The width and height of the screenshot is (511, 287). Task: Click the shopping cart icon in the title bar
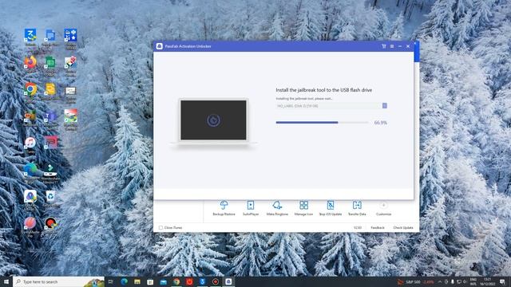point(384,46)
